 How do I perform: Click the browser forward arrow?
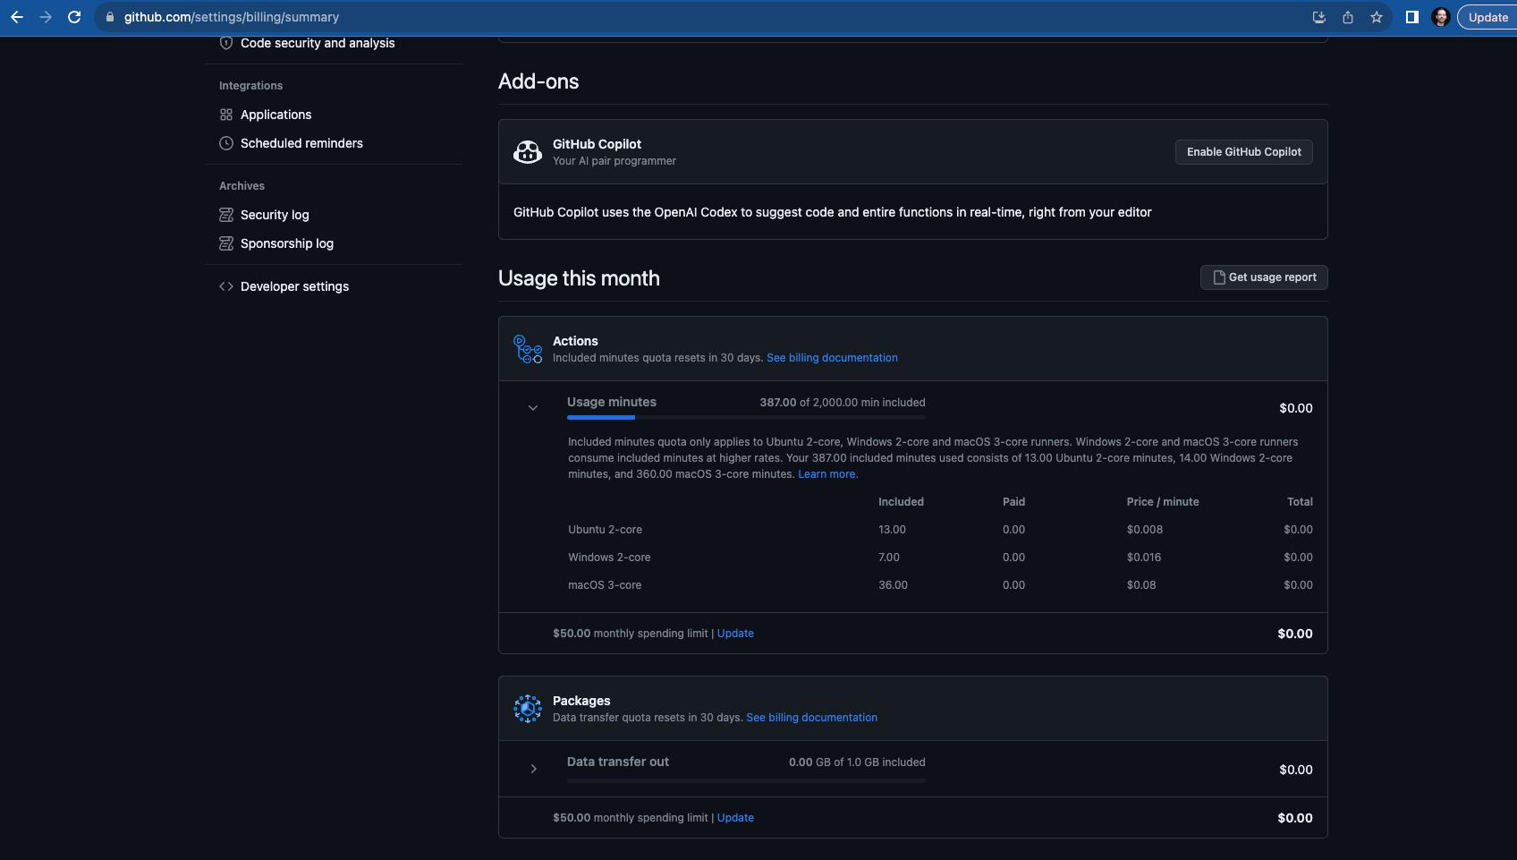[x=46, y=17]
